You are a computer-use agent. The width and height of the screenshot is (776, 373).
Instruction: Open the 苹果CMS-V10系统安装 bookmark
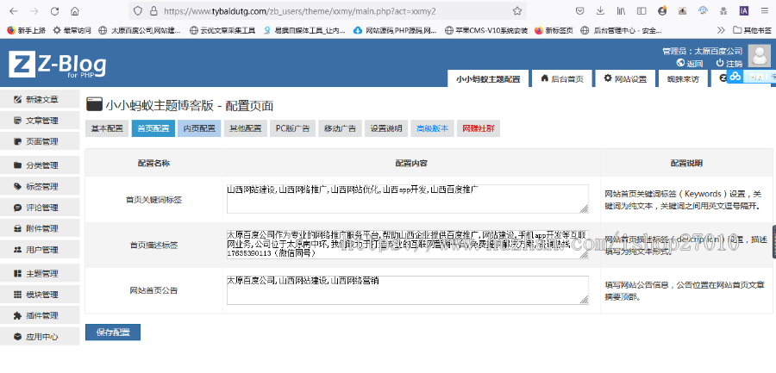click(x=486, y=30)
